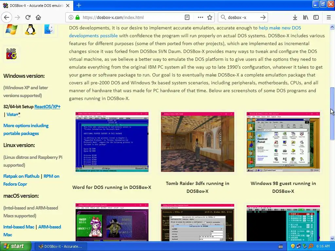This screenshot has width=335, height=251.
Task: Click the scrollbar down arrow
Action: [332, 238]
